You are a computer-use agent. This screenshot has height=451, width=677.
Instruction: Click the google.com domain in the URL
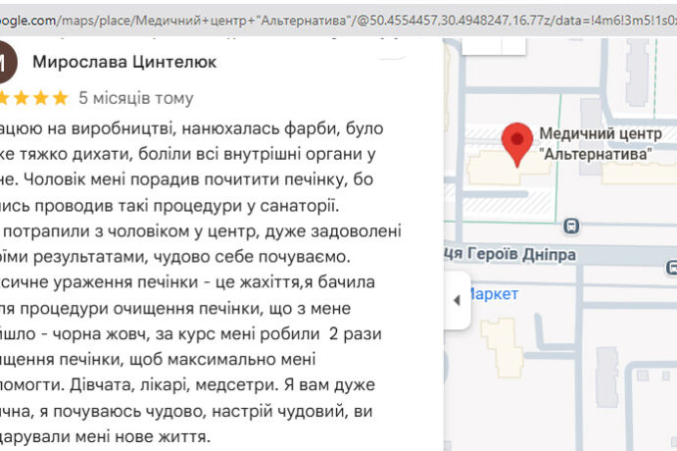[27, 19]
